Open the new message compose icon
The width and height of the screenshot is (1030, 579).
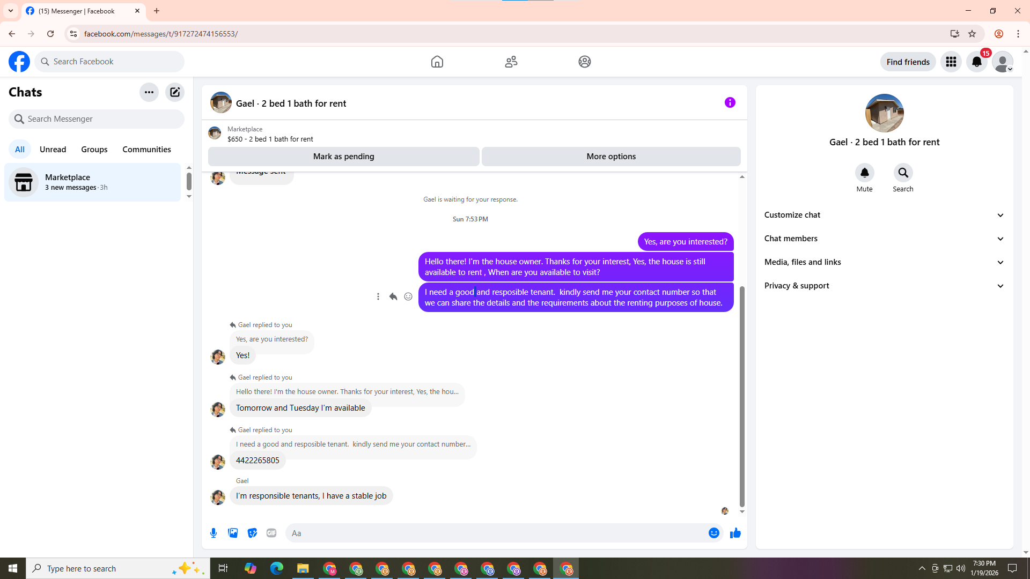(175, 92)
